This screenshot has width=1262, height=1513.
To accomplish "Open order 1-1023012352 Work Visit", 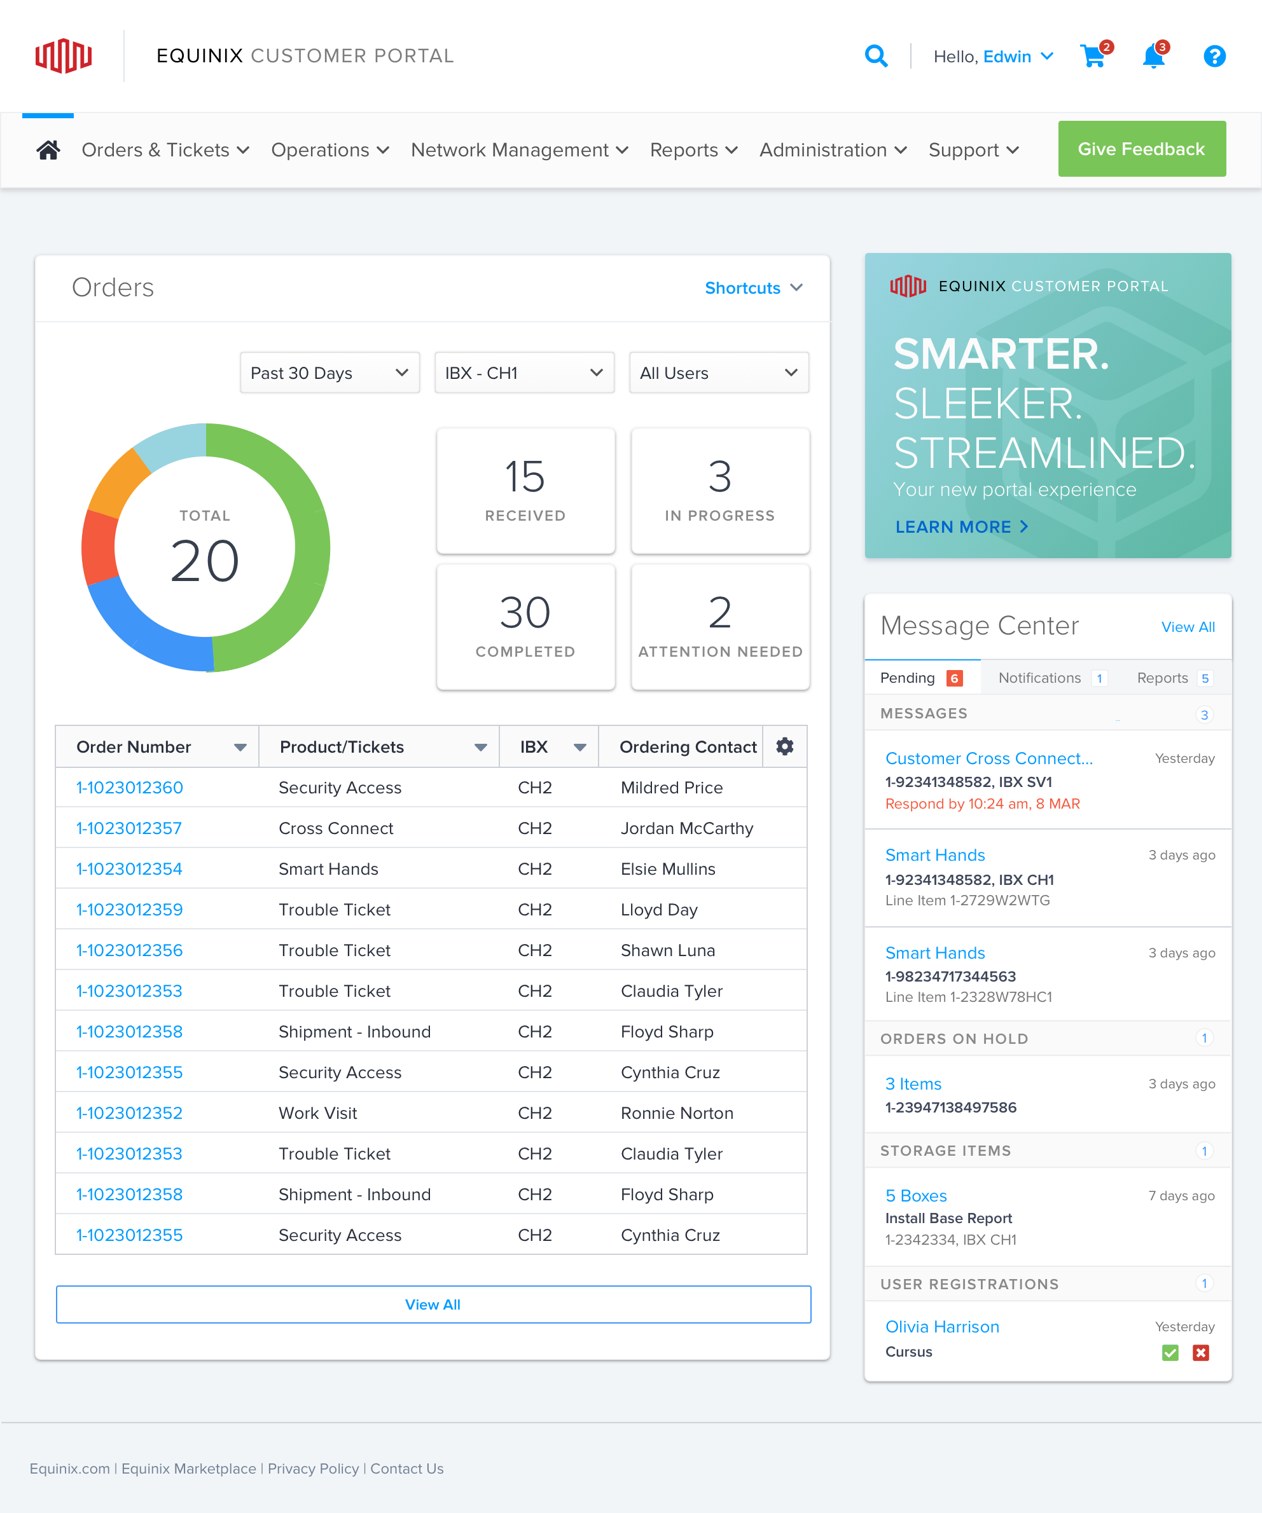I will [x=129, y=1112].
